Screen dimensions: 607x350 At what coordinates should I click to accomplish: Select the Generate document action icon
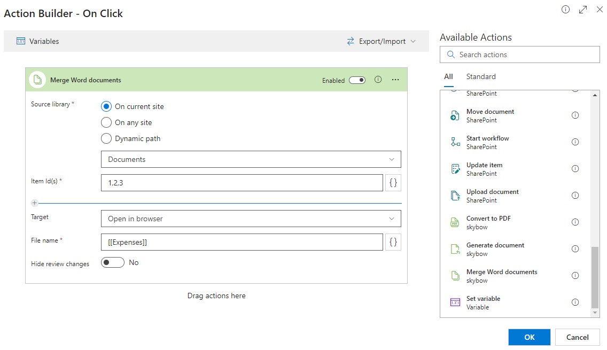[455, 249]
